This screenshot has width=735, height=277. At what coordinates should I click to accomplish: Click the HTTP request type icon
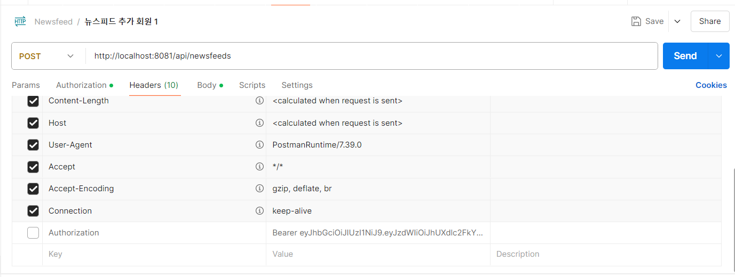(x=20, y=21)
